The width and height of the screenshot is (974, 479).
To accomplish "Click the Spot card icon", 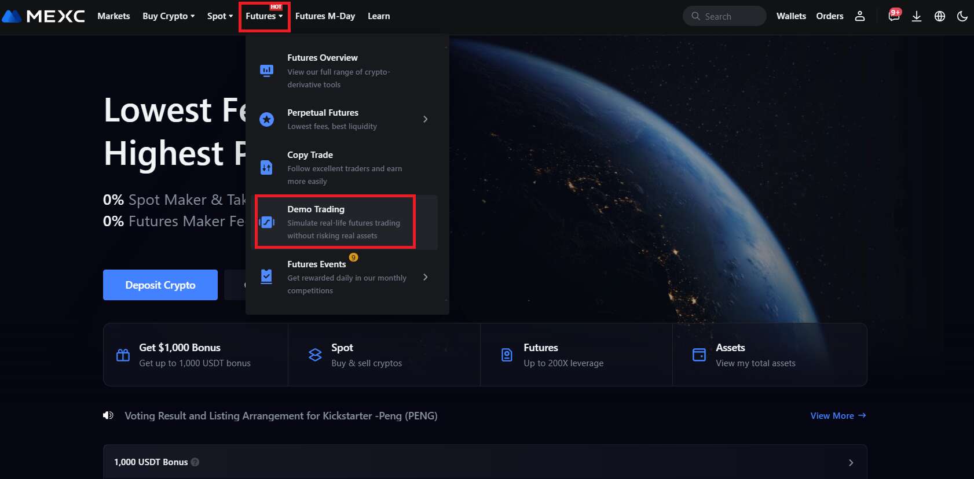I will pos(315,355).
